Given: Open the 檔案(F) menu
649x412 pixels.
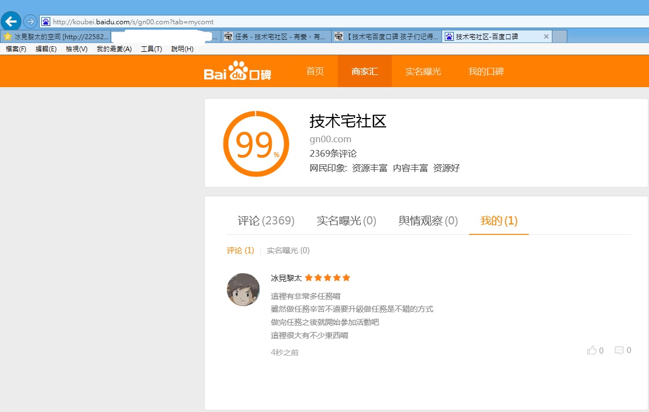Looking at the screenshot, I should [x=16, y=49].
